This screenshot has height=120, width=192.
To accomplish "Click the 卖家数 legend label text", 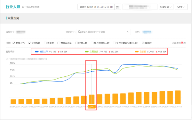I will pyautogui.click(x=143, y=52).
